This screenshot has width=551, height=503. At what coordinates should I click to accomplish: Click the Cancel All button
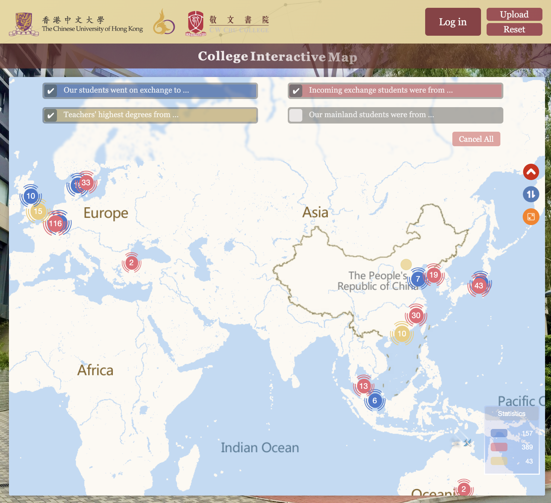[x=476, y=139]
